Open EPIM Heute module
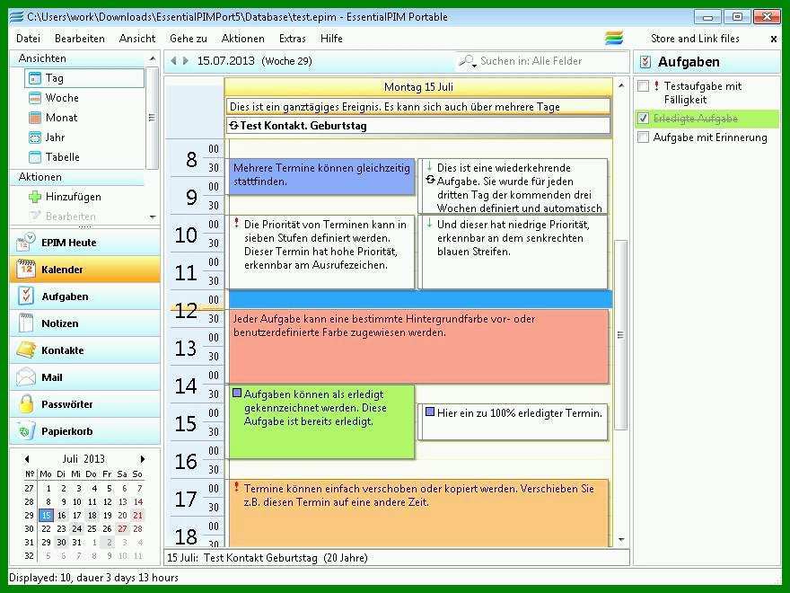The height and width of the screenshot is (593, 790). [84, 242]
